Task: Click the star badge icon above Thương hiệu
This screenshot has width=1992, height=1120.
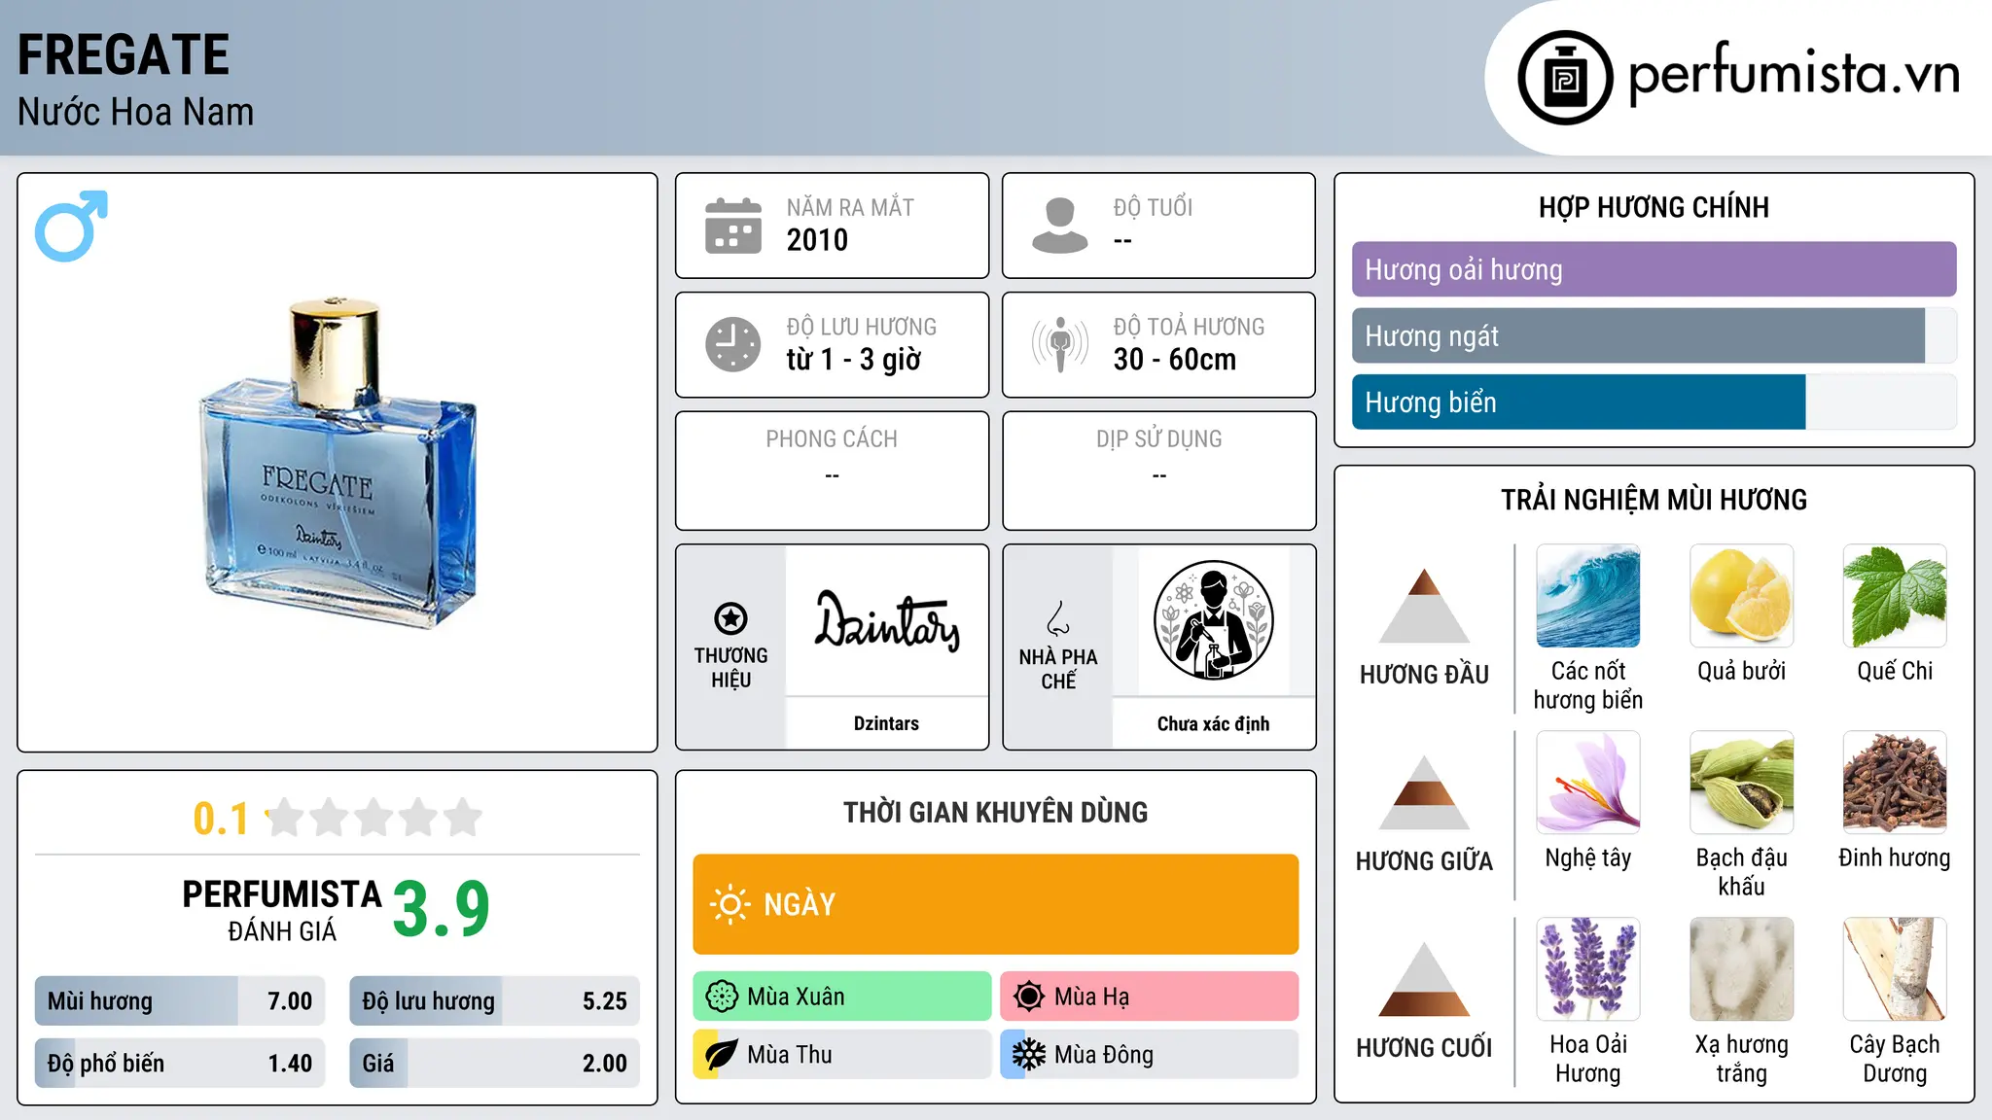Action: (730, 618)
